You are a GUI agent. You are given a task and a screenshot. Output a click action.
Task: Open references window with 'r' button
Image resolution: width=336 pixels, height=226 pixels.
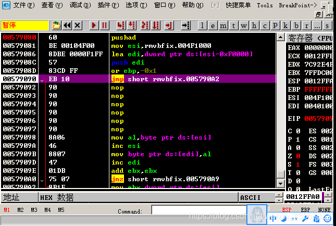pos(306,26)
